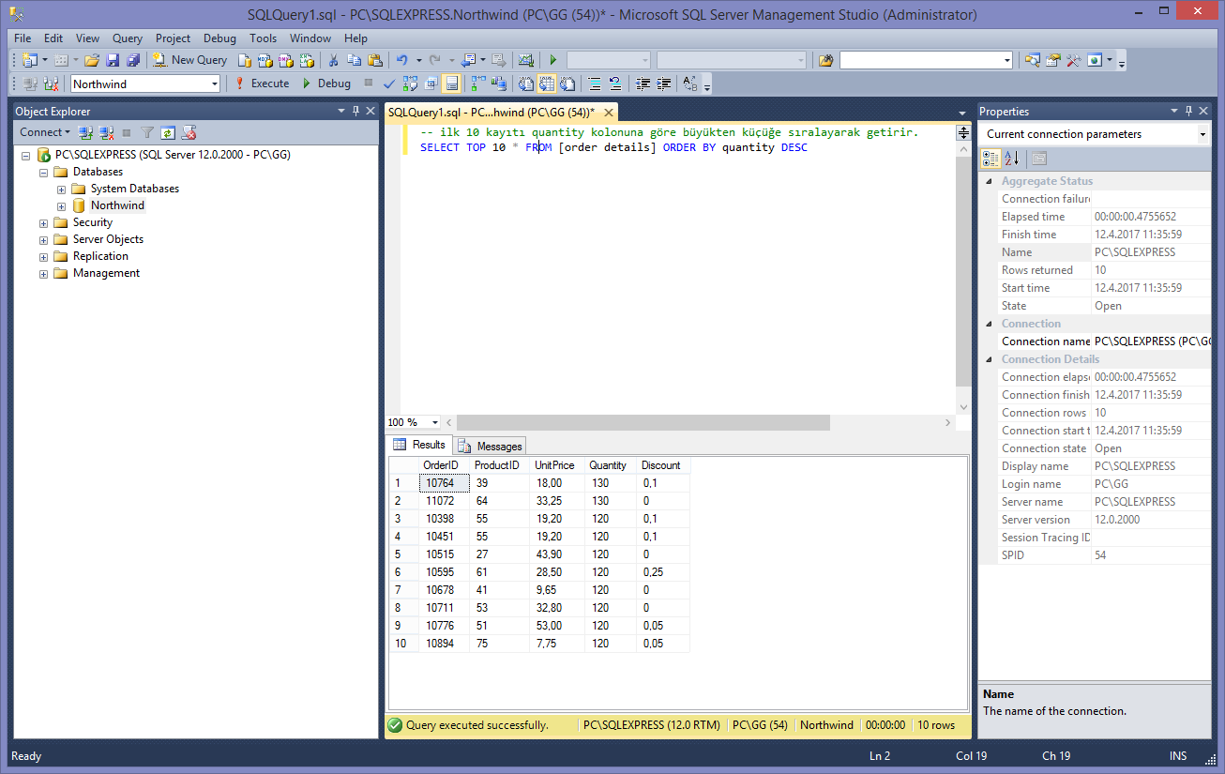Select OrderID cell 10764 in results

(444, 483)
